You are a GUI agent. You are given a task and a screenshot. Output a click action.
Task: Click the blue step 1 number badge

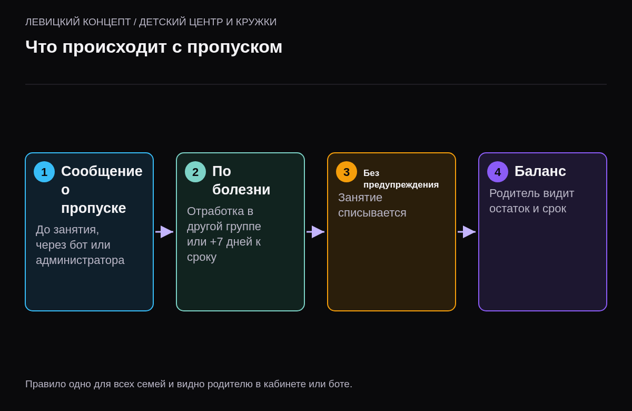pyautogui.click(x=44, y=172)
